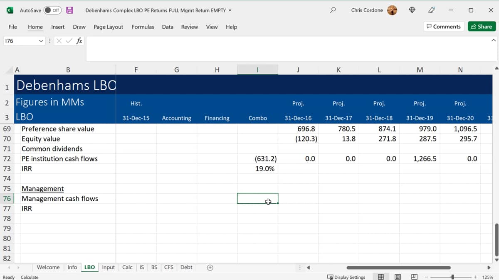
Task: Open the Insert ribbon tab
Action: [x=58, y=27]
